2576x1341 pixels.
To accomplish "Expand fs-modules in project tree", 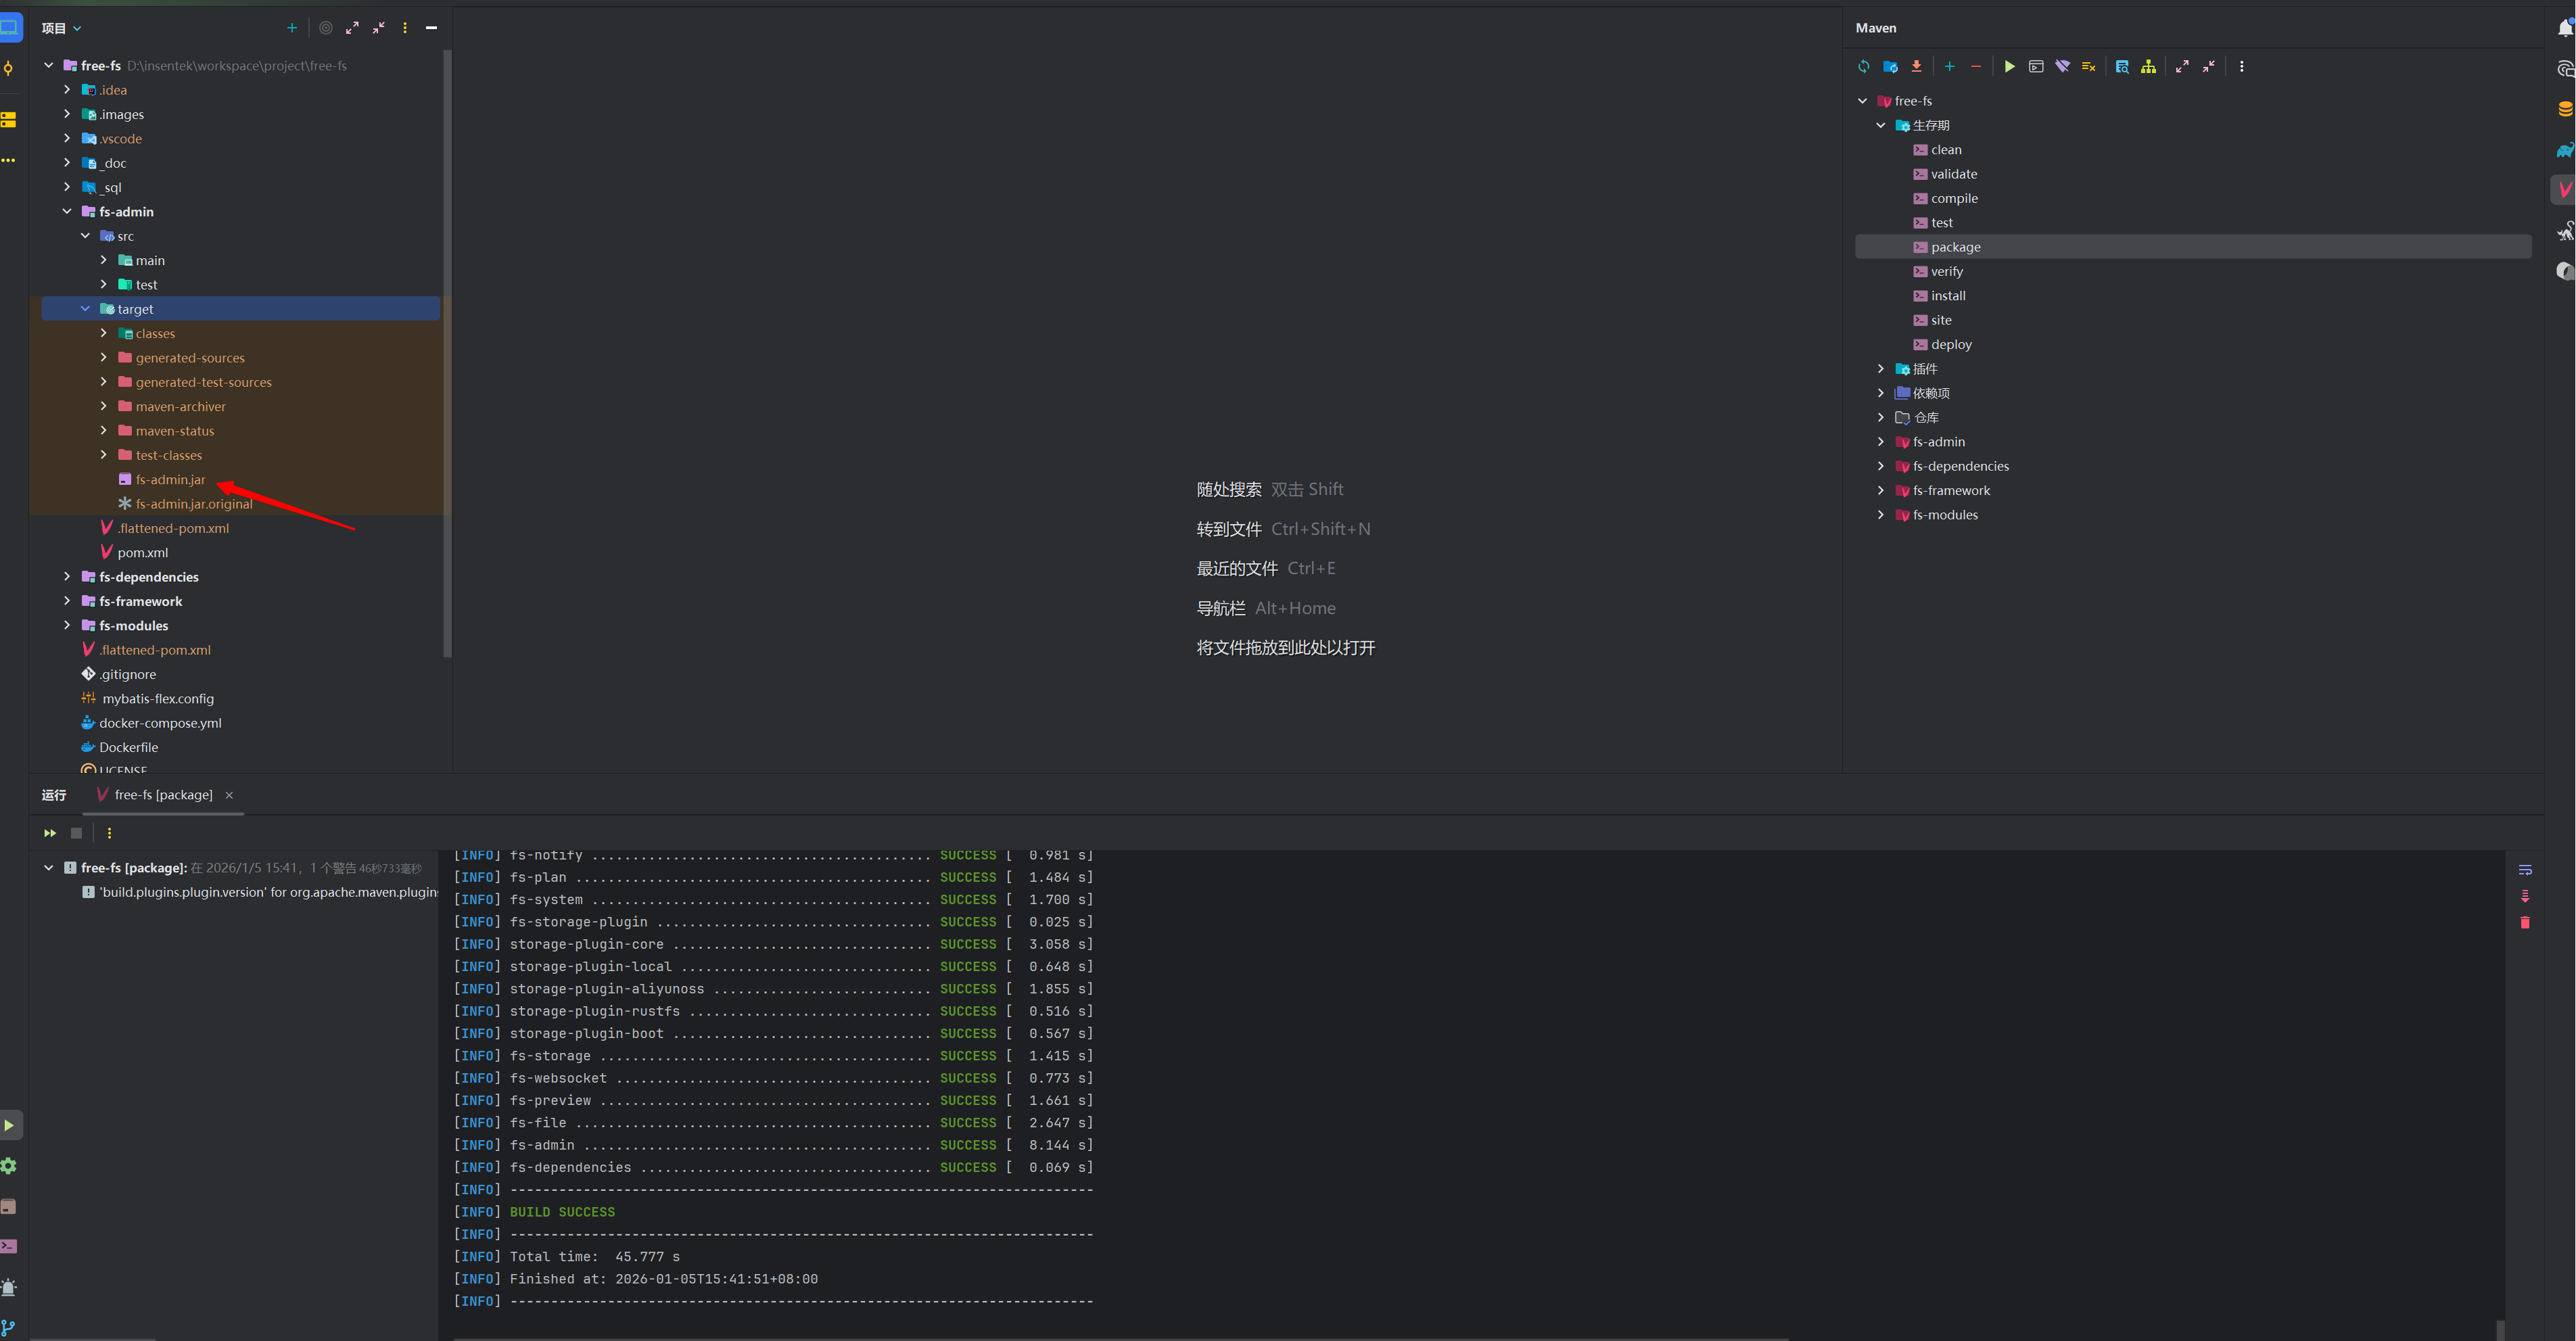I will (67, 625).
